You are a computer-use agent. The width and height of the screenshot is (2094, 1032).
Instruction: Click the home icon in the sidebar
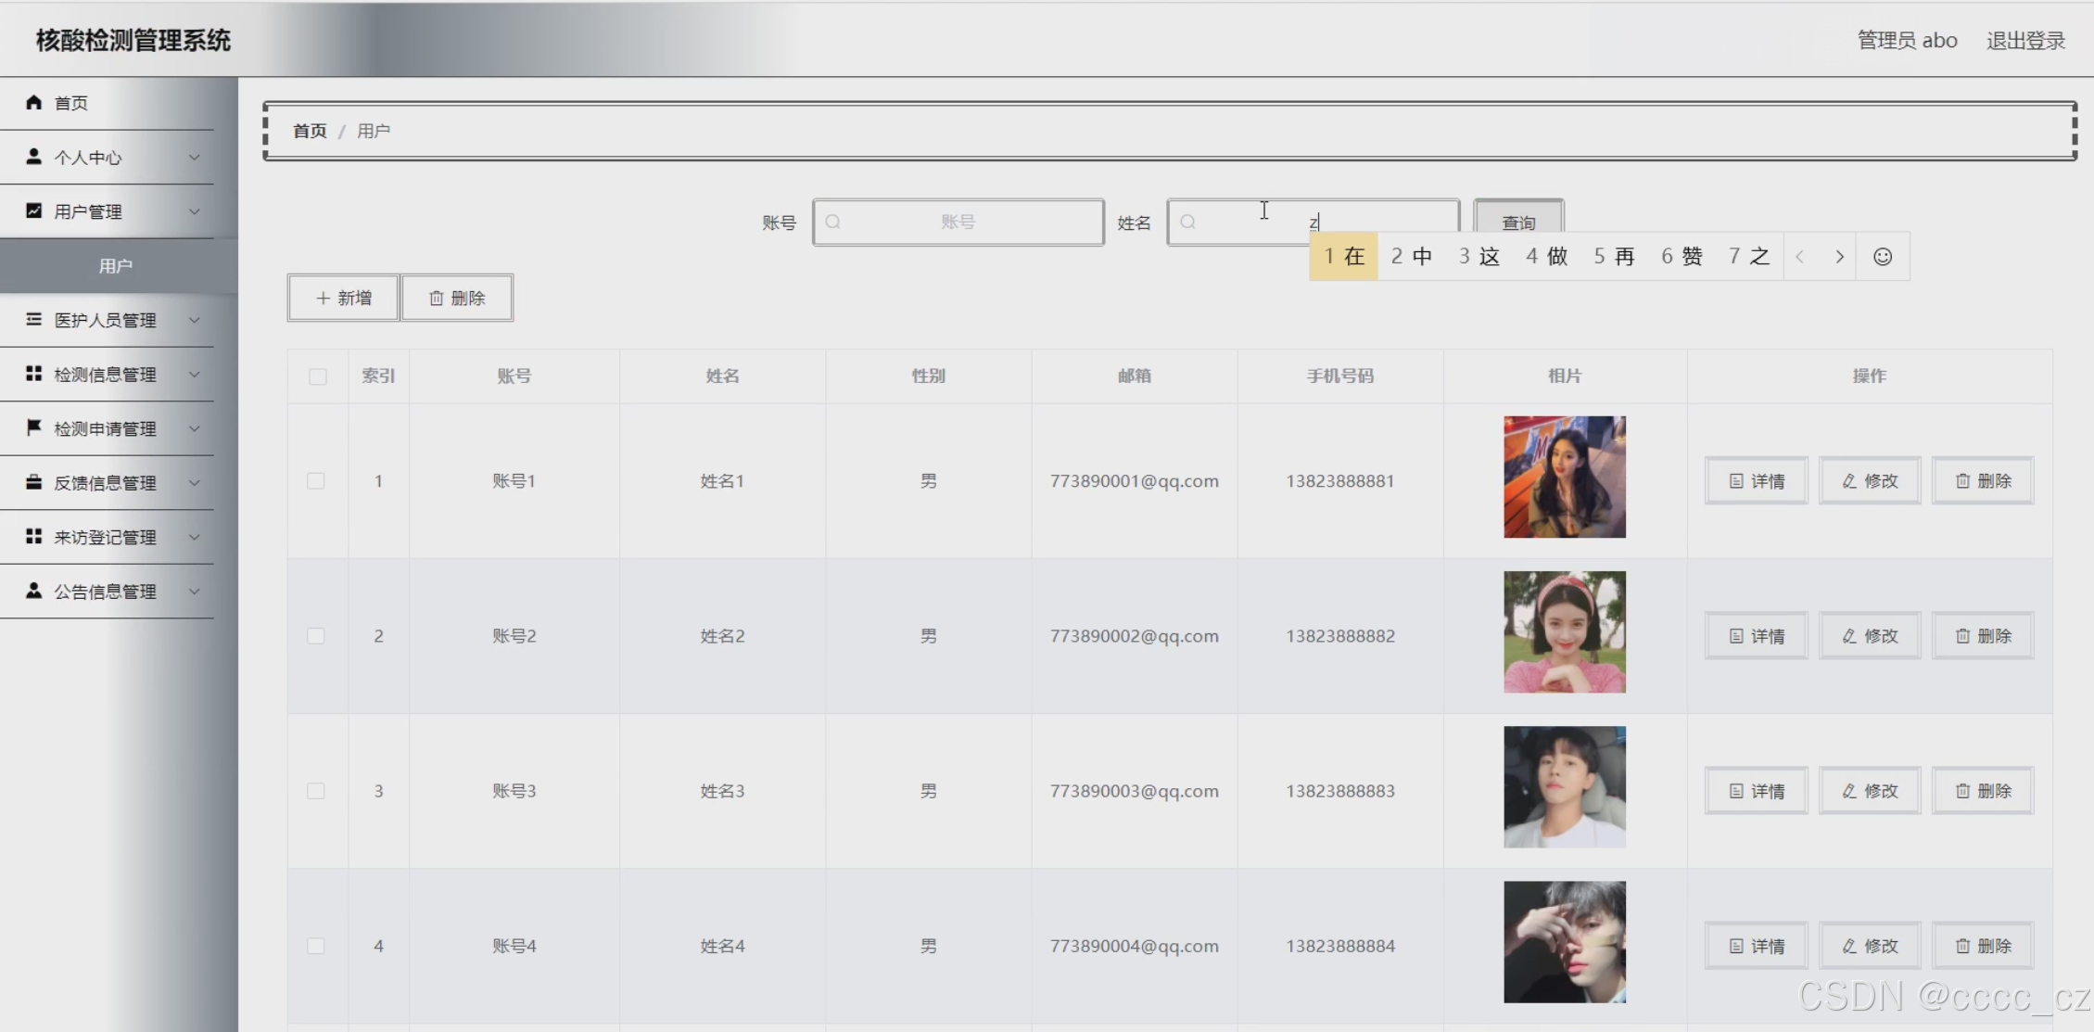(34, 102)
